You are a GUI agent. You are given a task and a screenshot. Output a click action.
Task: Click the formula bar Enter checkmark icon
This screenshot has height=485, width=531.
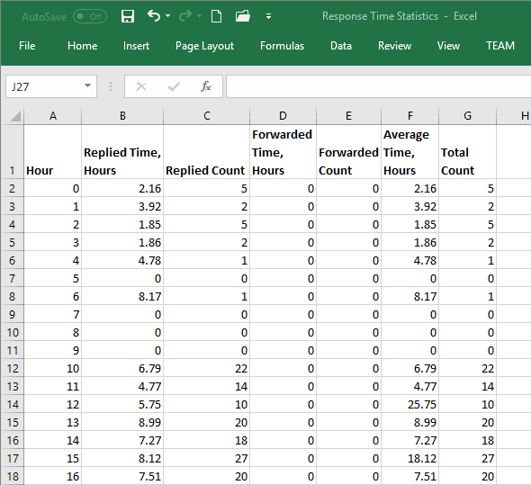[x=174, y=86]
